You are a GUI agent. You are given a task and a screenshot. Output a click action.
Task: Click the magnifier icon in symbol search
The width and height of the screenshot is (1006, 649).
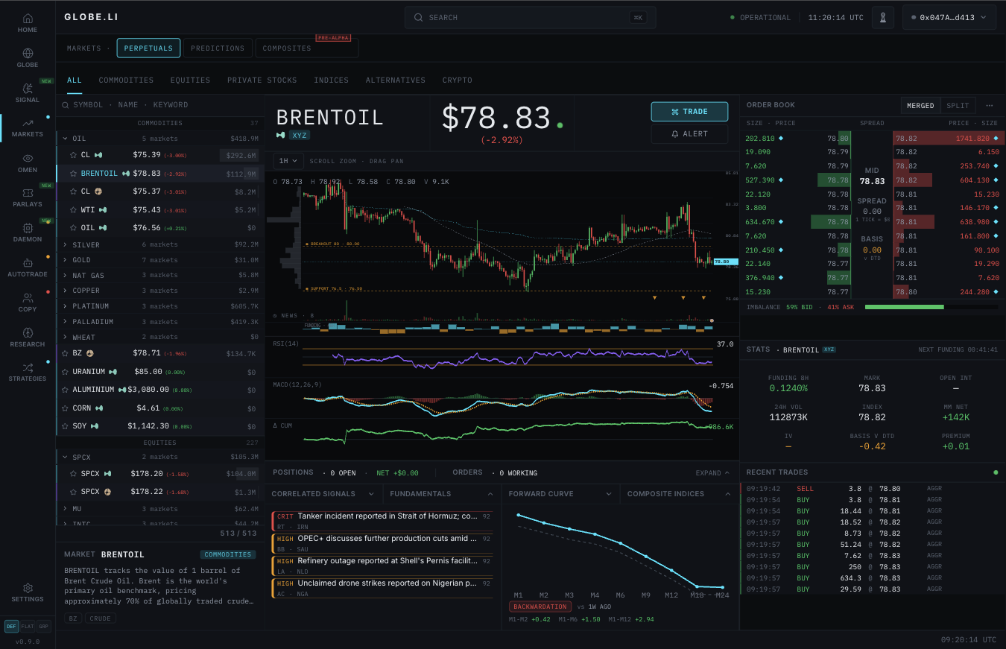tap(66, 105)
